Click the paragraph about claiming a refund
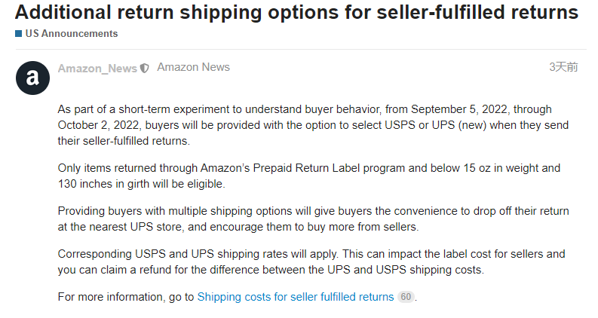This screenshot has height=318, width=598. [311, 262]
